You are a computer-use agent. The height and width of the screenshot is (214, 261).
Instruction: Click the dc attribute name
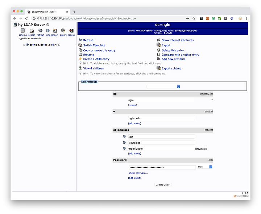point(115,94)
